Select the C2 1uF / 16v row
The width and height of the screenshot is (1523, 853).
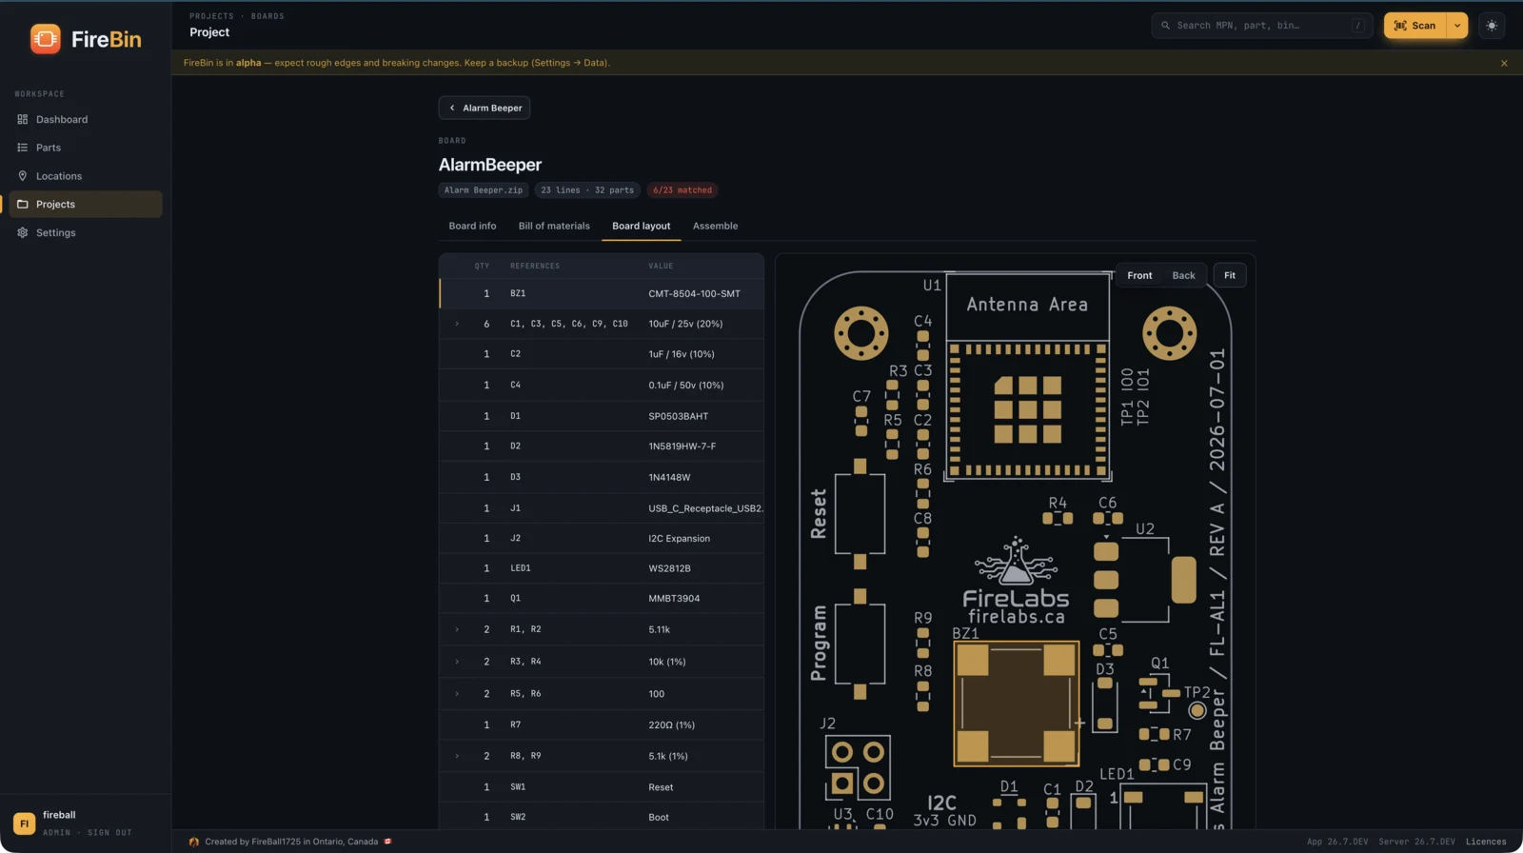coord(602,354)
